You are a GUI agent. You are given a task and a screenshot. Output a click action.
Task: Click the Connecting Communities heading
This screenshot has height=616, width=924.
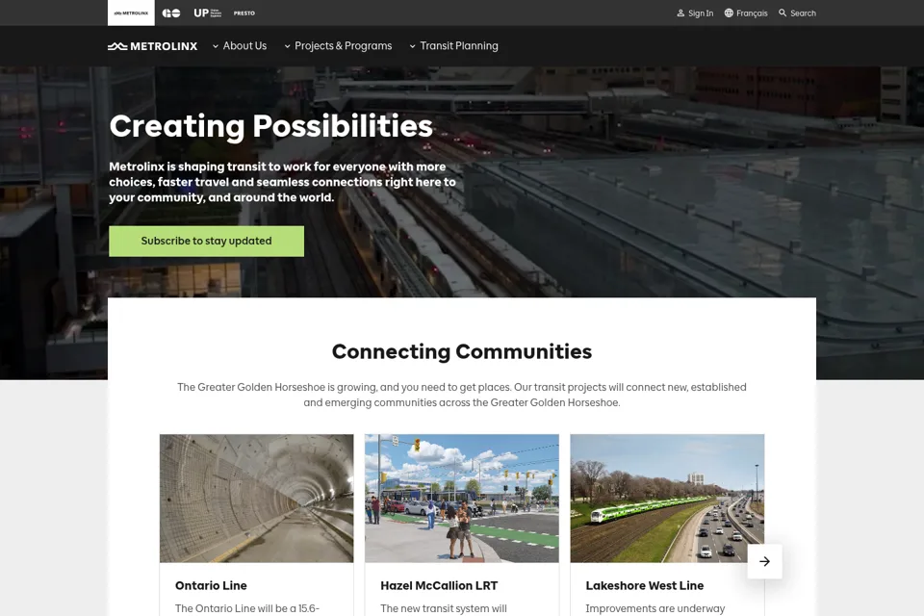(x=462, y=351)
